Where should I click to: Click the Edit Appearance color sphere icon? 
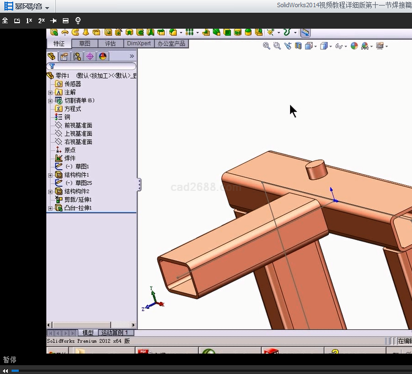pos(354,46)
